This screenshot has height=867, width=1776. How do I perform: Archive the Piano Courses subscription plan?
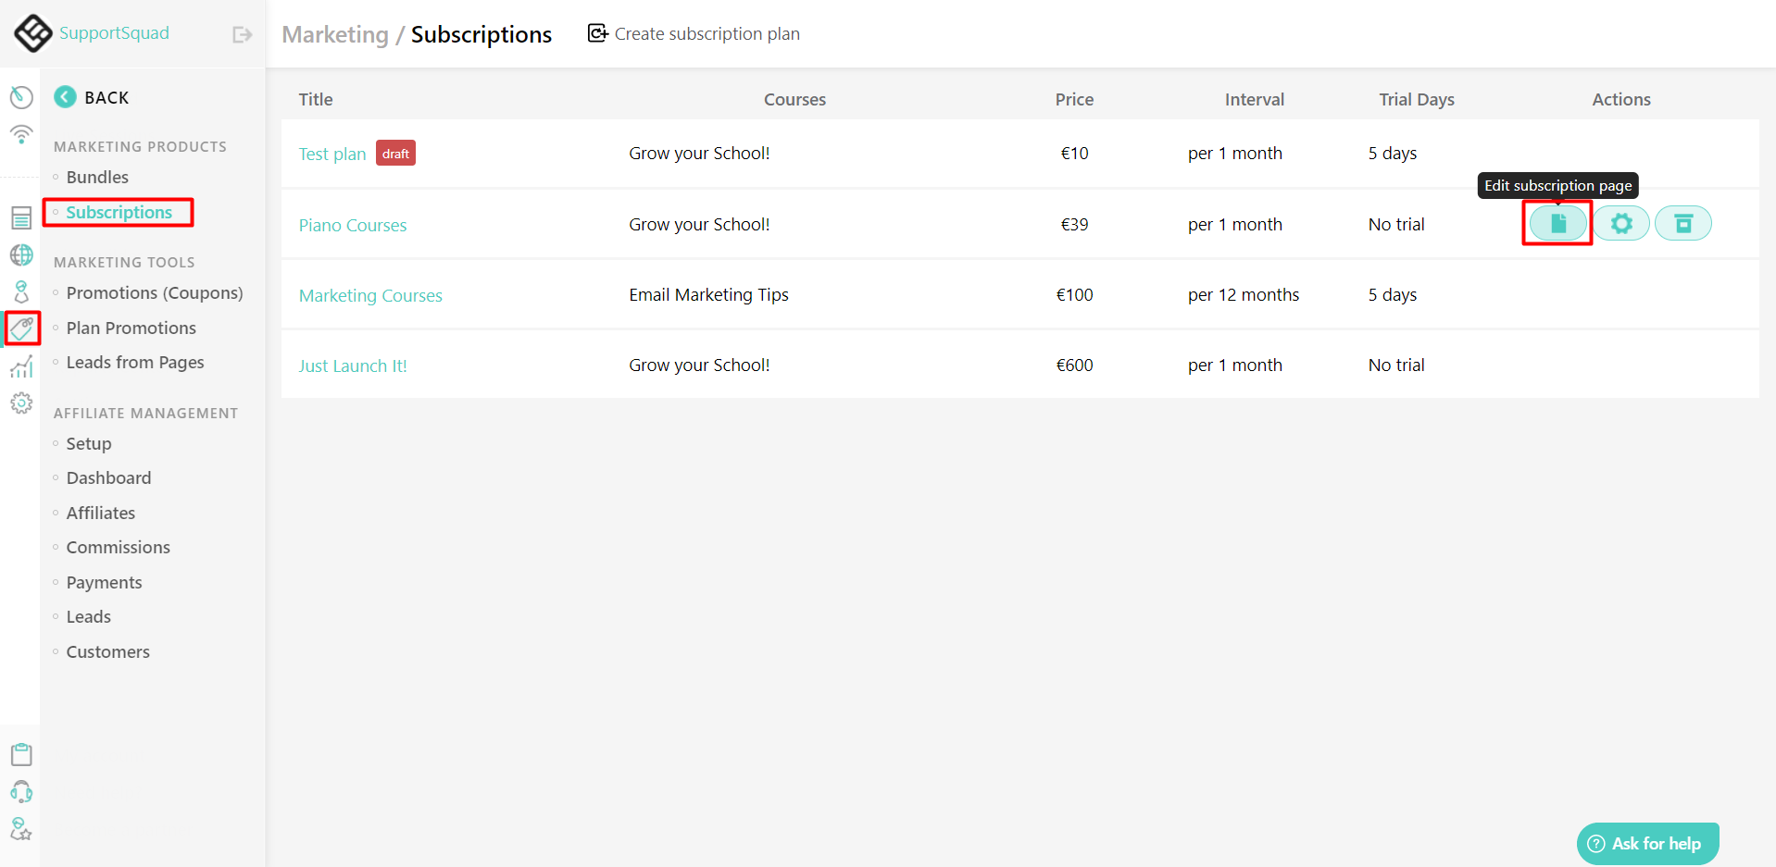click(1683, 223)
